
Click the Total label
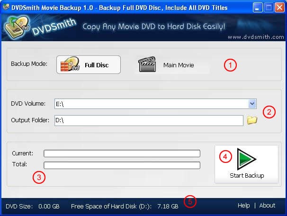(19, 164)
